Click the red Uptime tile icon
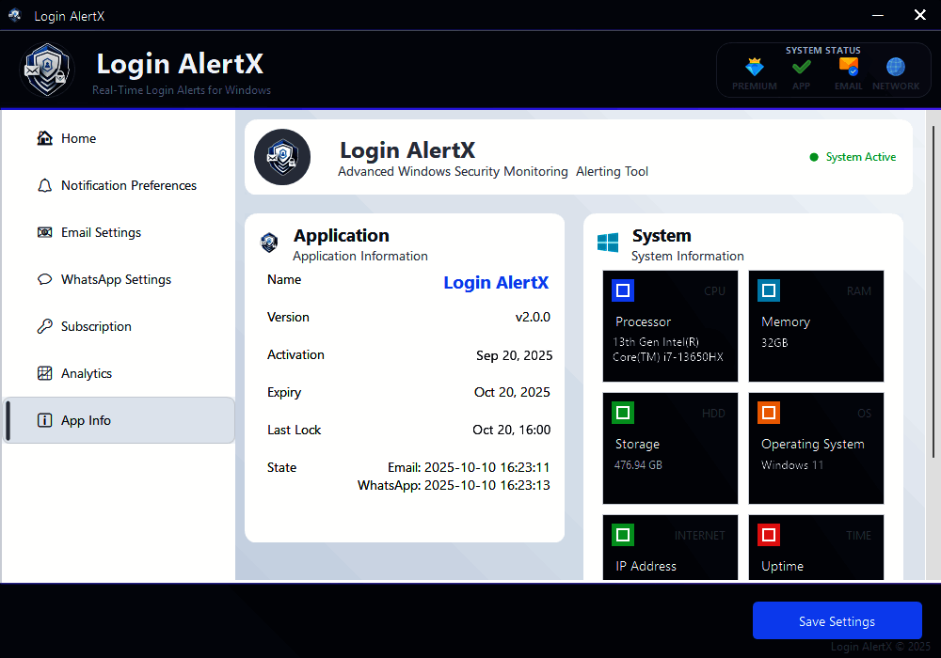 [769, 535]
